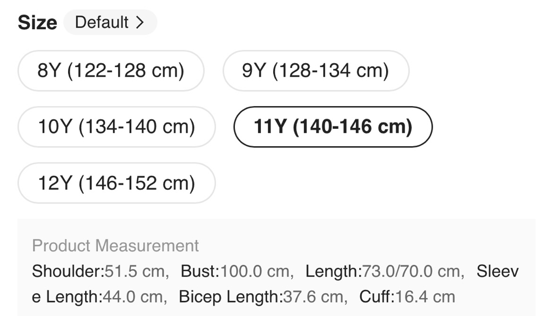Click the Cuff measurement label

pos(376,297)
